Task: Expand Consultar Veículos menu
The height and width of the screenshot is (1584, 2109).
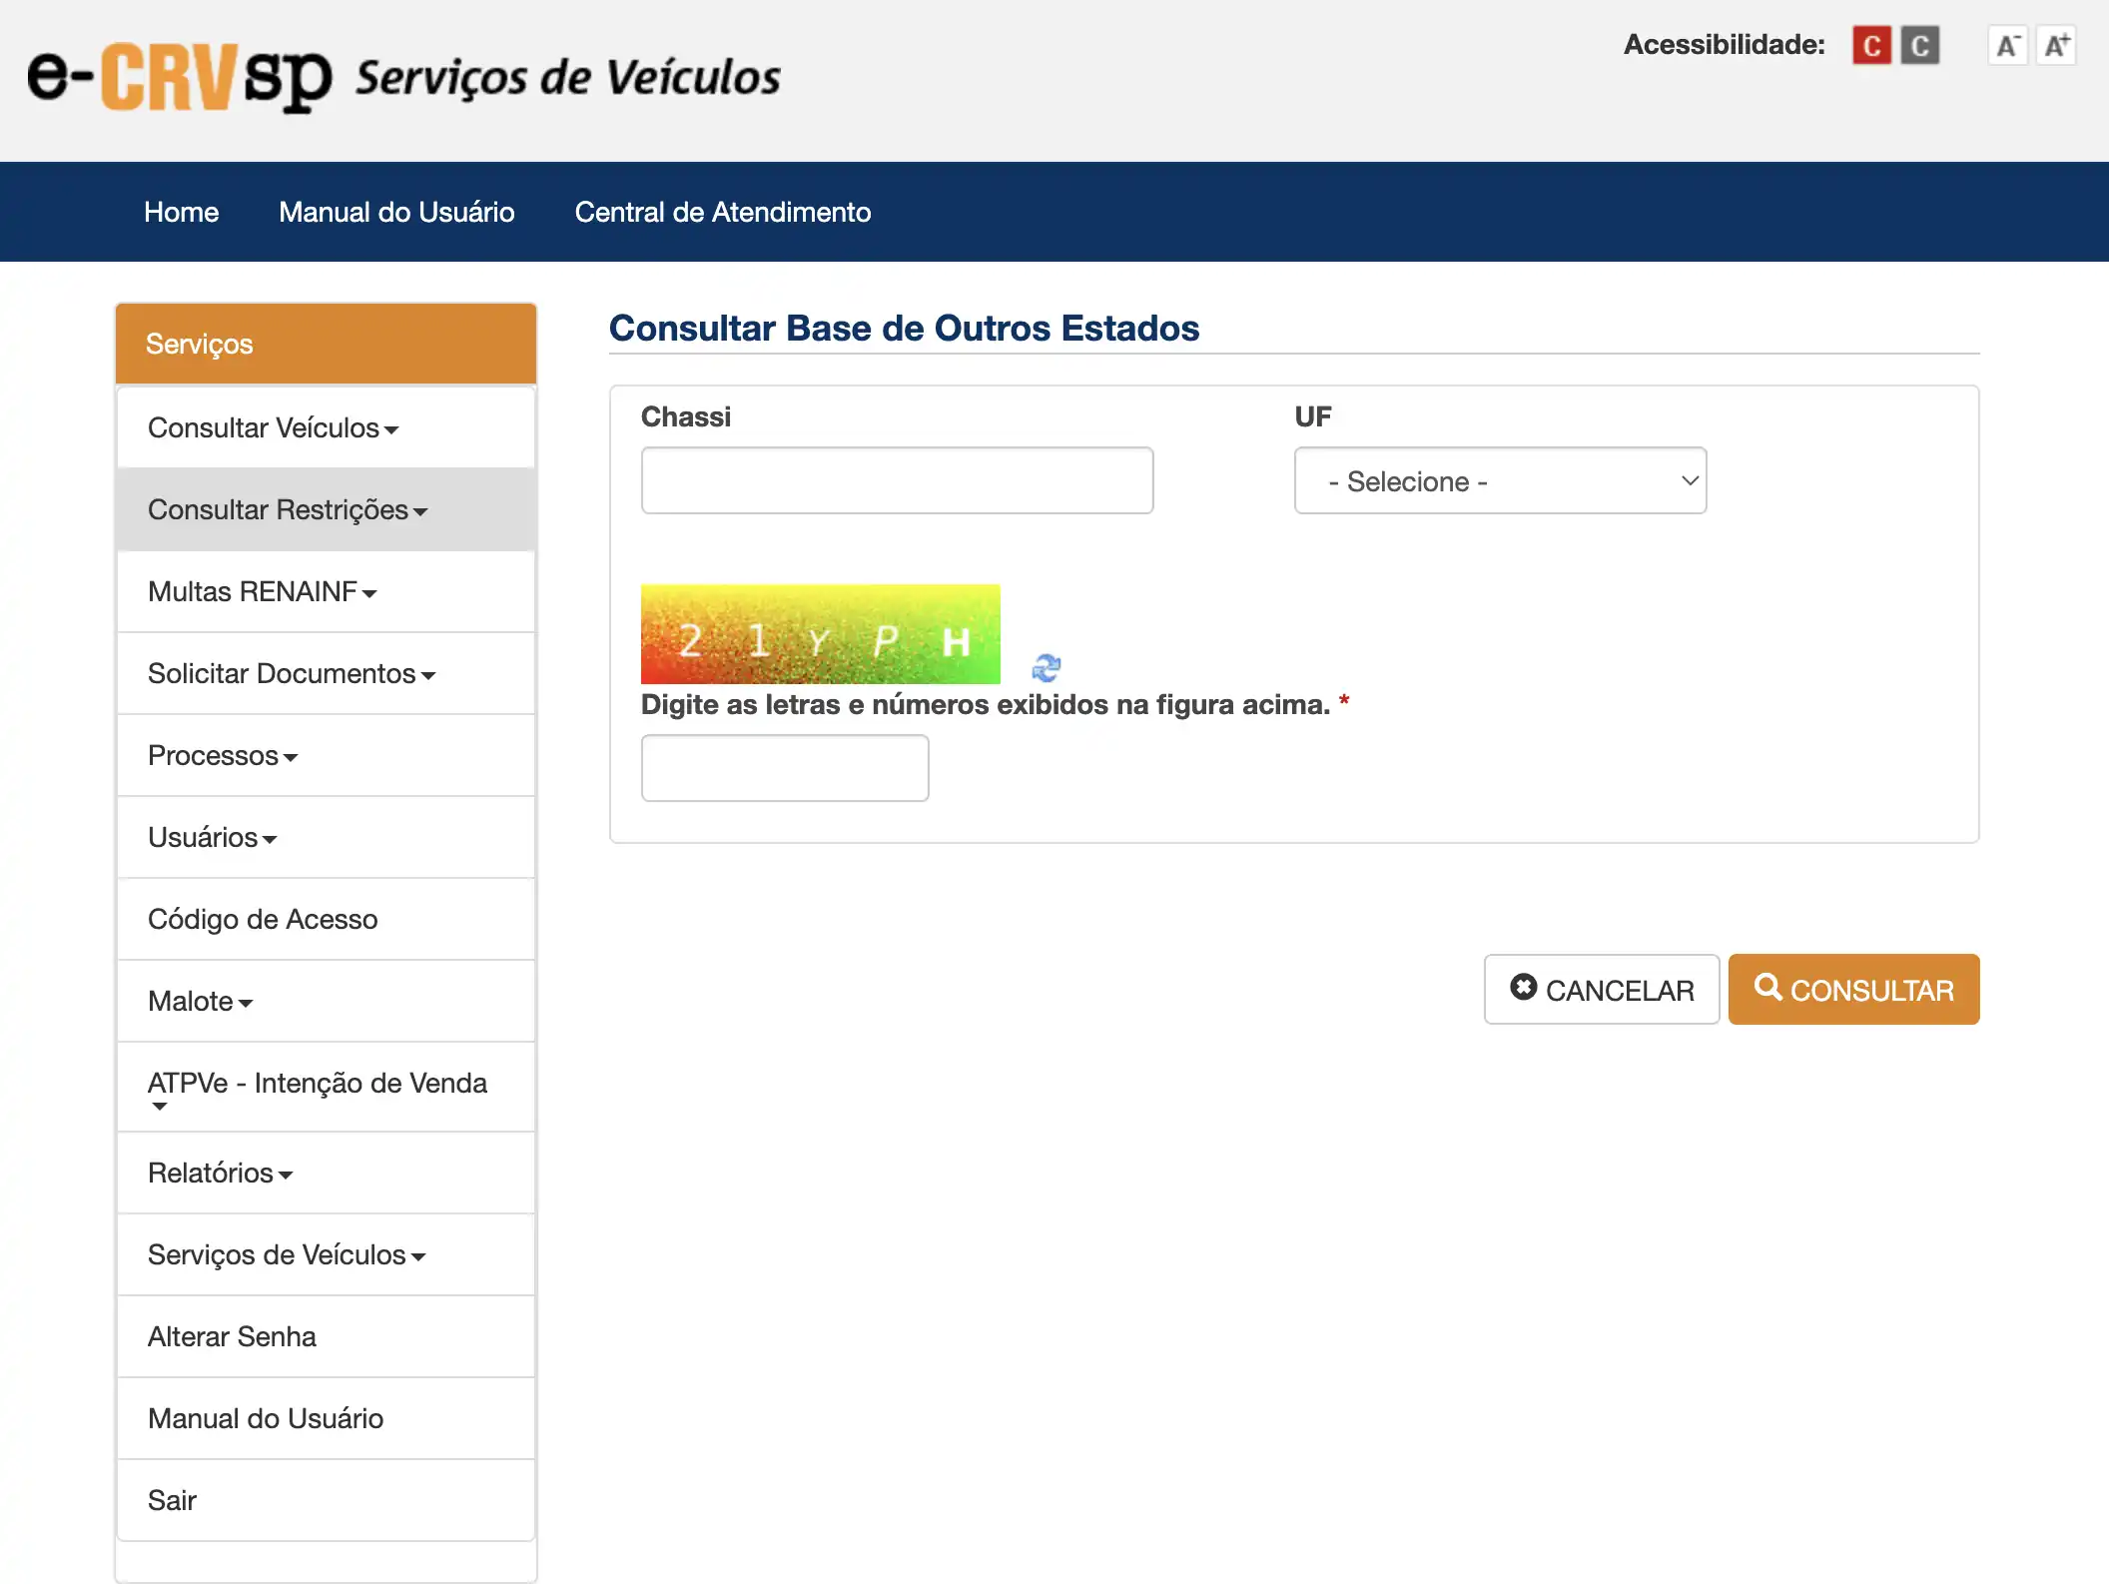Action: click(x=273, y=428)
